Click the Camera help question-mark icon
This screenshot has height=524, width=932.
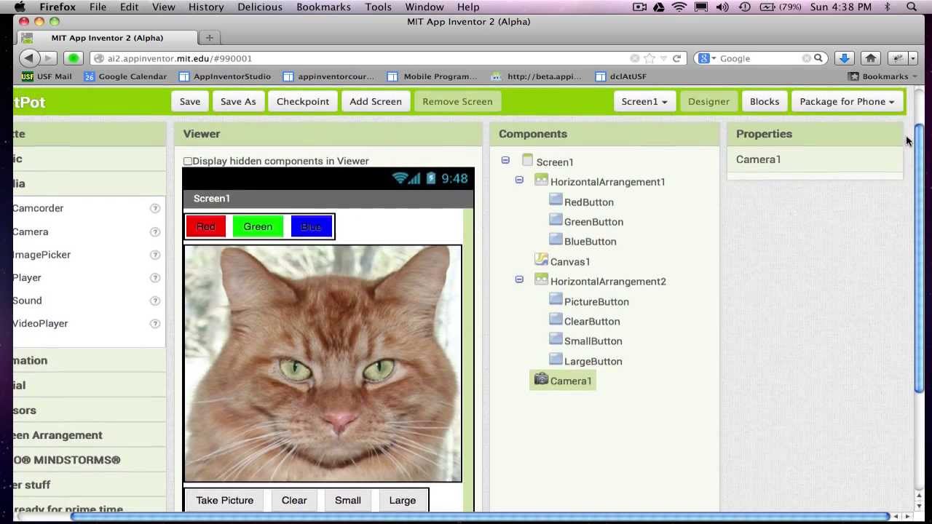154,232
